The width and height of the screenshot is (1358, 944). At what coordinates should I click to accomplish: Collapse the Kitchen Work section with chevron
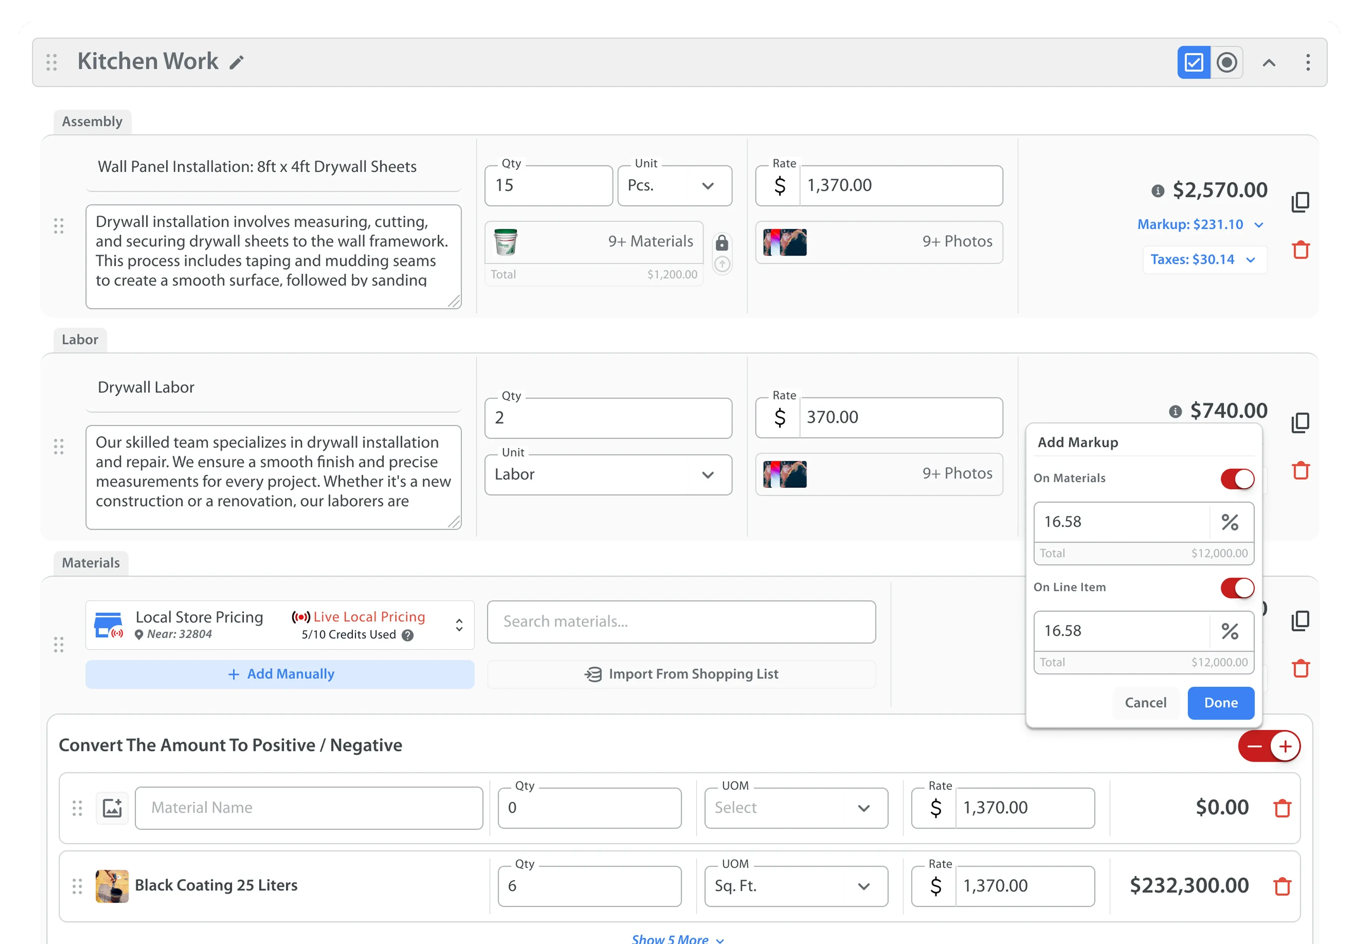[1268, 63]
